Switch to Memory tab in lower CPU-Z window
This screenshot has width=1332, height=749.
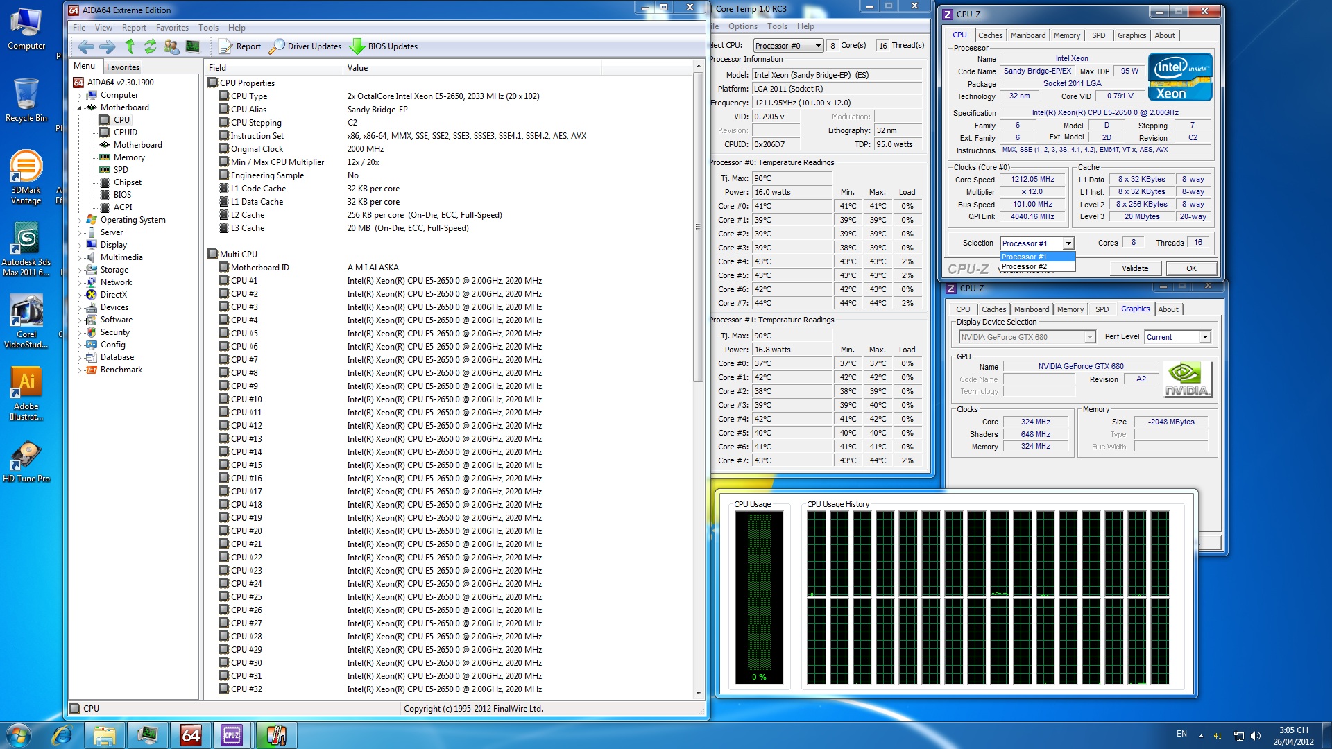(1070, 309)
